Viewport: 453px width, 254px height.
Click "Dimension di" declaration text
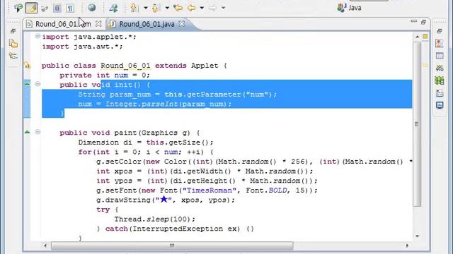point(105,143)
